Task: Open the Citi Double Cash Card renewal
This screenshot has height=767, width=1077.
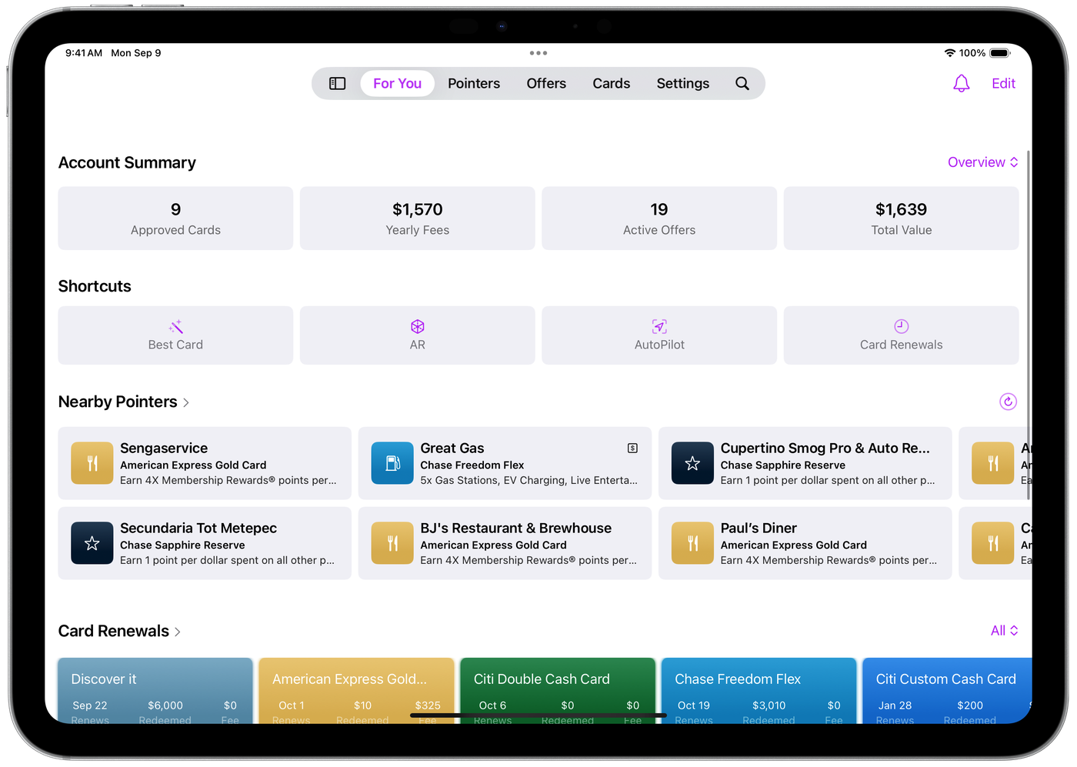Action: [558, 691]
